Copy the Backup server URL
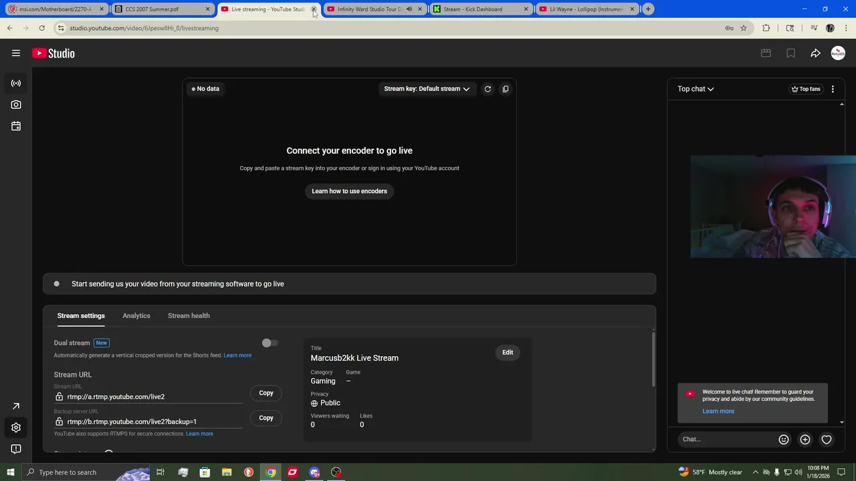This screenshot has width=856, height=481. point(266,418)
